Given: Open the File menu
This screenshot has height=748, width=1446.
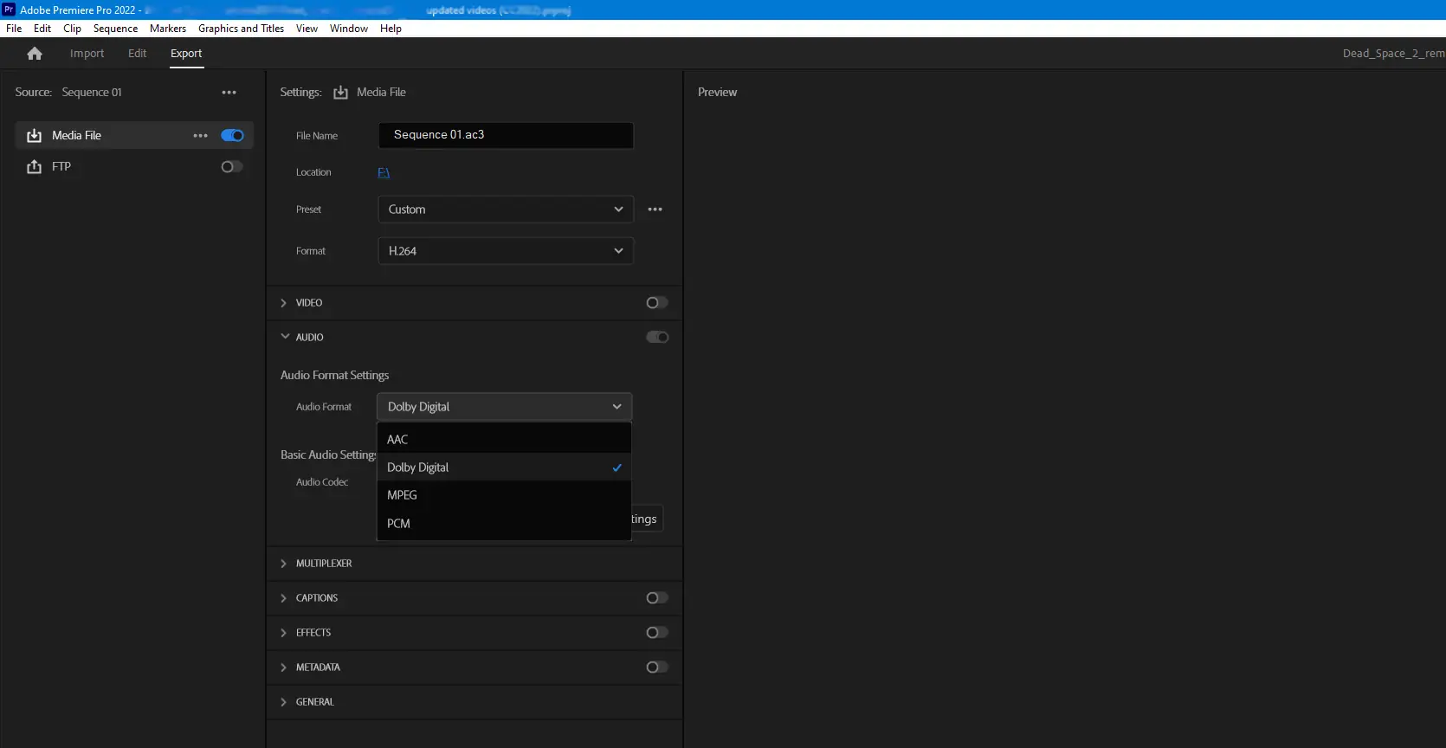Looking at the screenshot, I should tap(14, 29).
